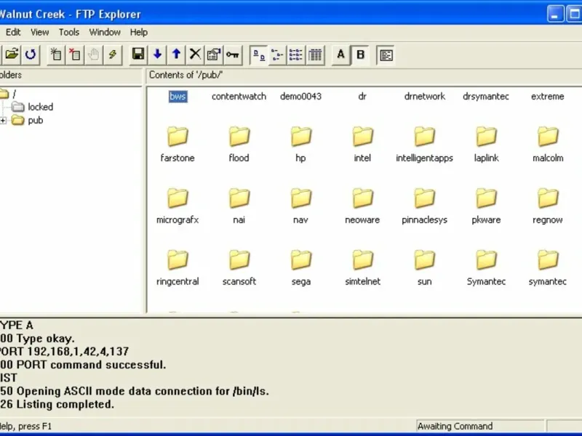Screen dimensions: 582x436
Task: Select the malcolm folder icon
Action: 548,136
